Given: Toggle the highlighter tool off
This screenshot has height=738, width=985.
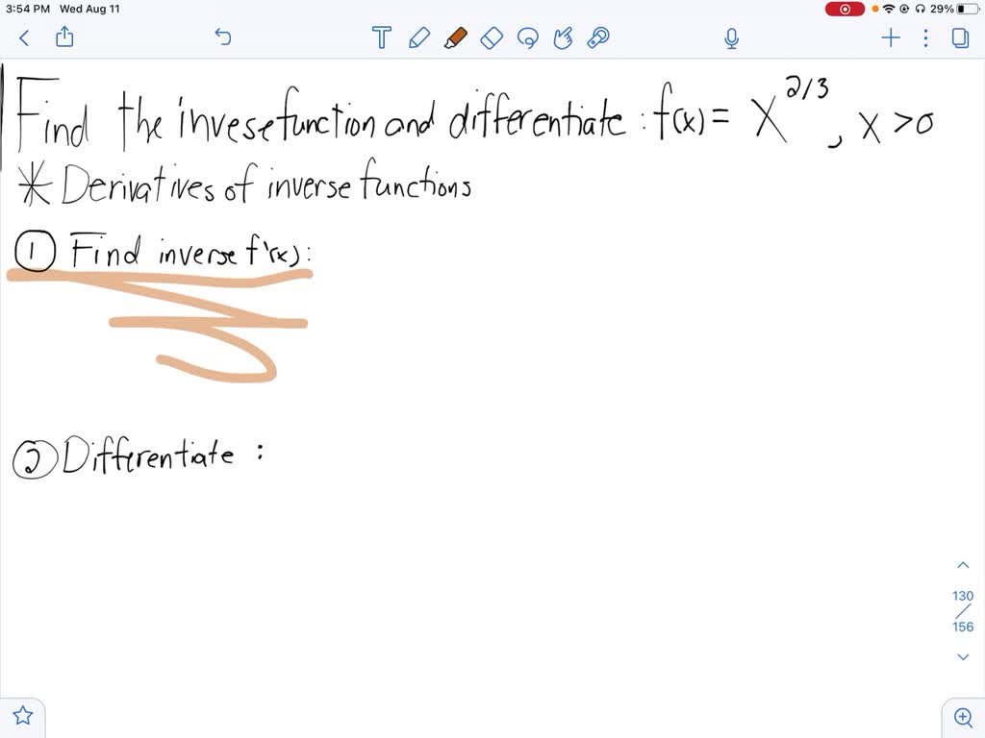Looking at the screenshot, I should pyautogui.click(x=456, y=37).
